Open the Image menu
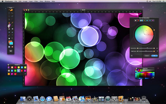This screenshot has height=104, width=166. [25, 1]
